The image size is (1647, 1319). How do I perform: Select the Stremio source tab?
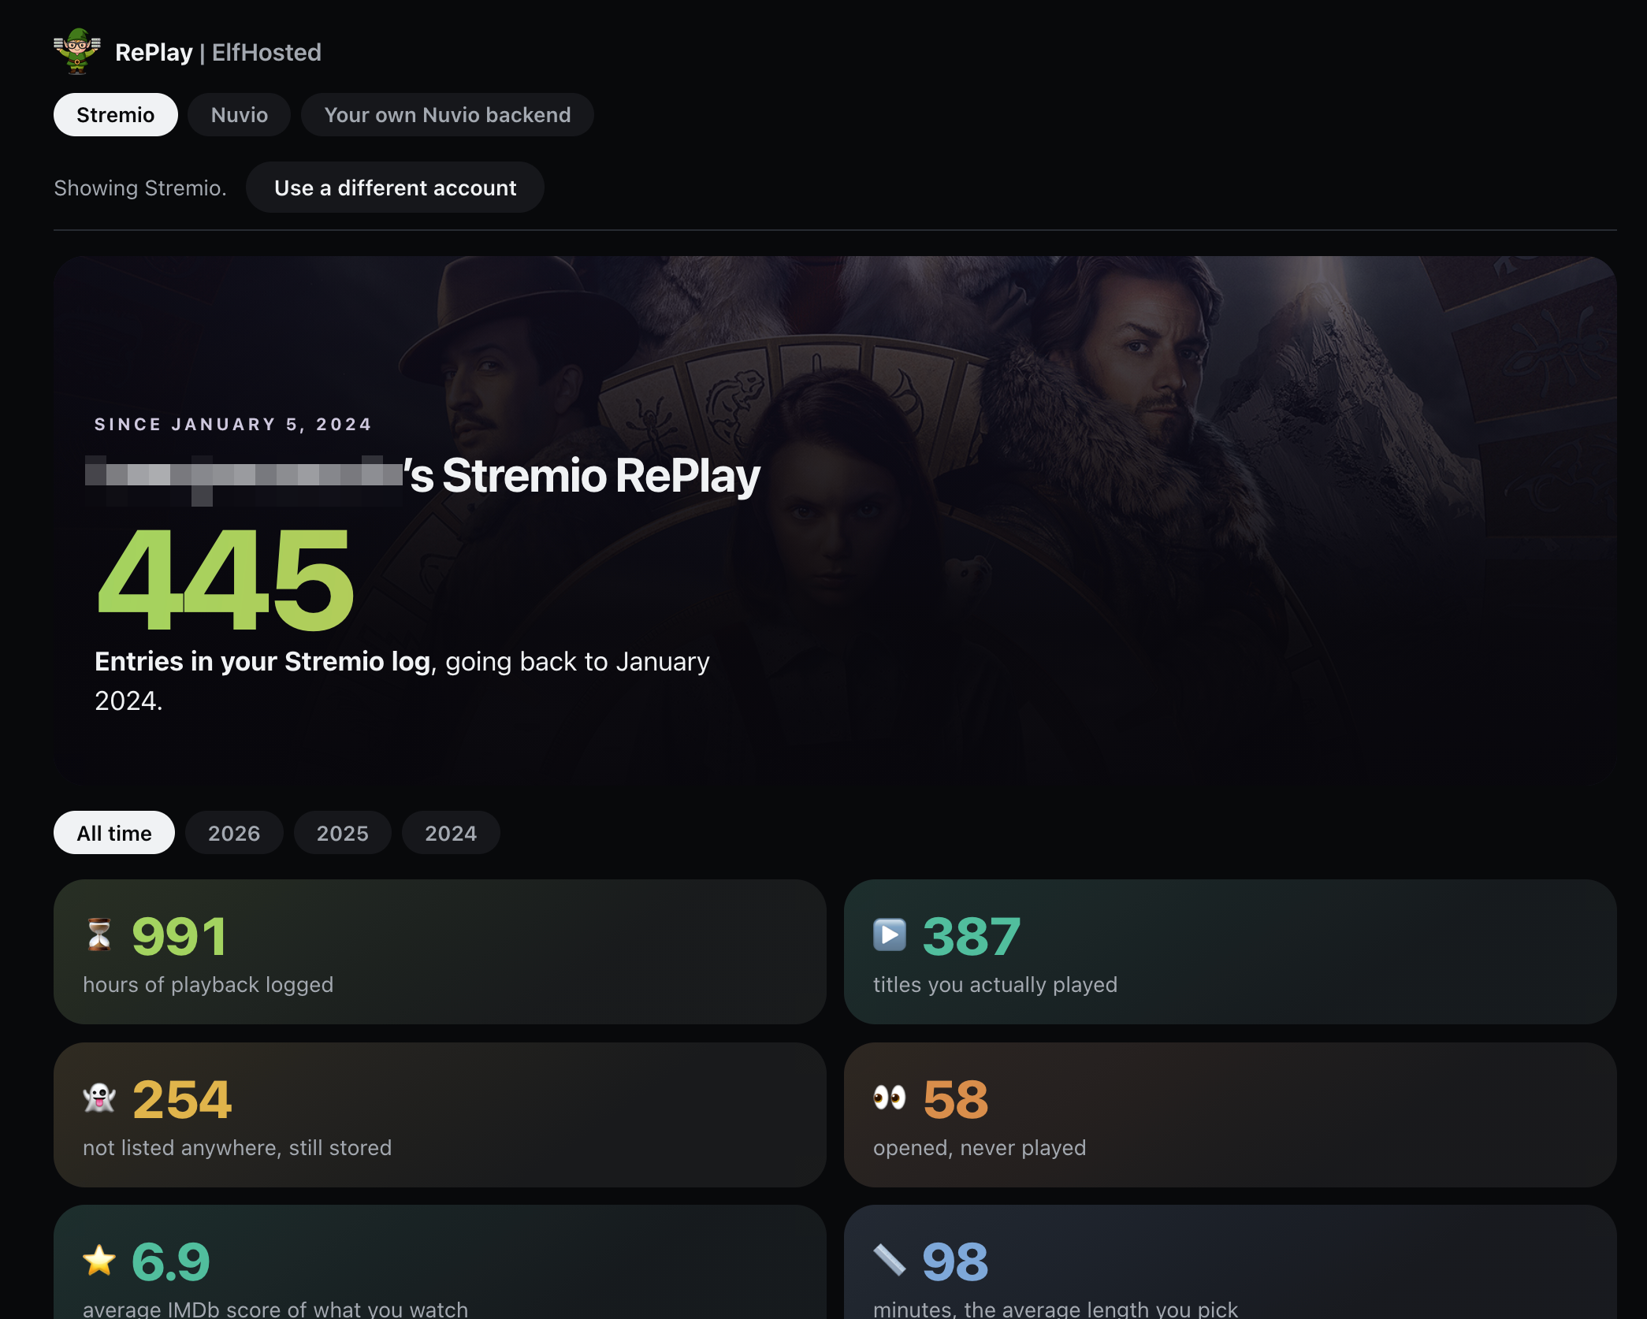coord(116,115)
